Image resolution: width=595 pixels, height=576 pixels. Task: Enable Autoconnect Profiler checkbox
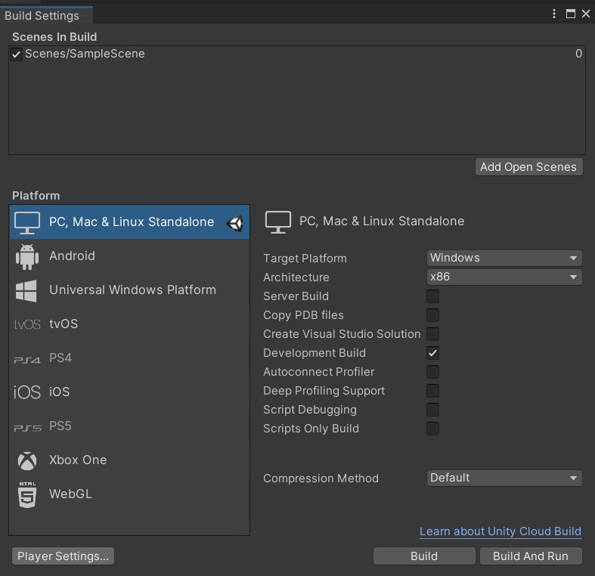[432, 372]
